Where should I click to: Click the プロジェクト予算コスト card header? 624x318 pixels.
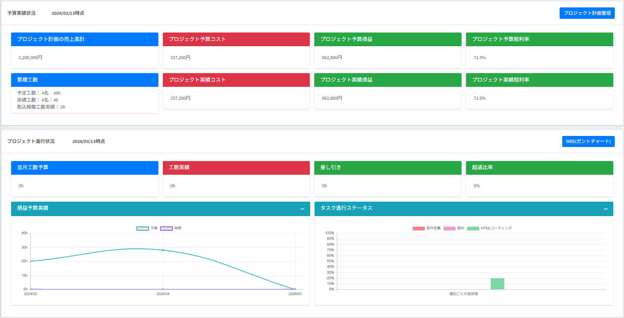click(236, 39)
